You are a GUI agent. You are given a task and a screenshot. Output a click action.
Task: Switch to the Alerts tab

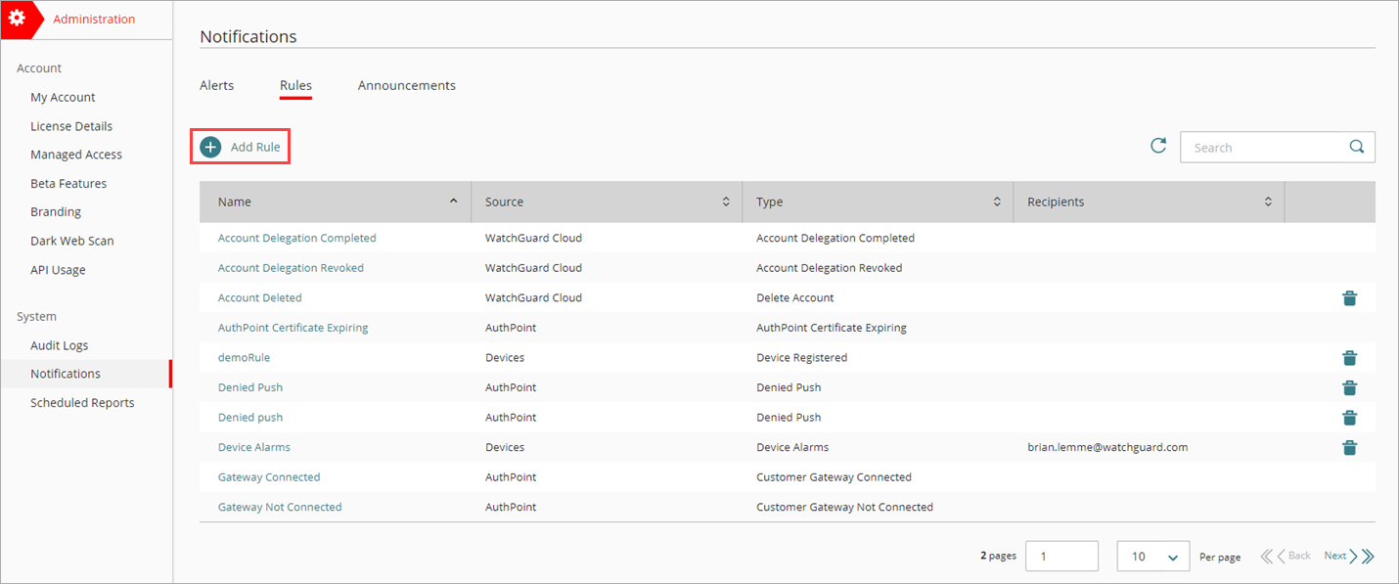(x=216, y=85)
